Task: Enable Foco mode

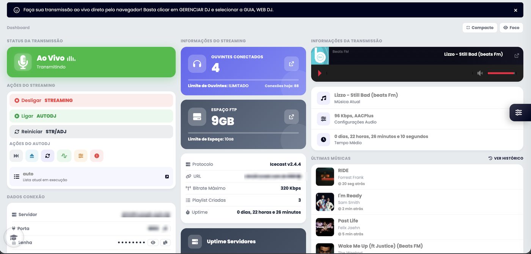Action: tap(511, 28)
